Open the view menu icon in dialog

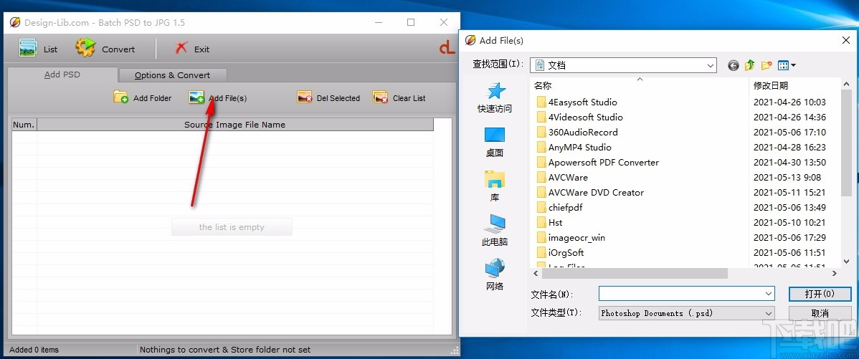tap(787, 66)
